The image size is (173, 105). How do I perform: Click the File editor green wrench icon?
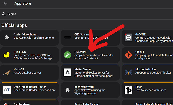67,55
